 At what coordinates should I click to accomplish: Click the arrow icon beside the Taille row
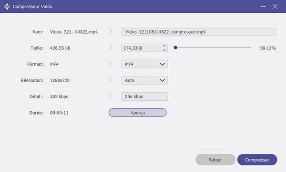111,48
